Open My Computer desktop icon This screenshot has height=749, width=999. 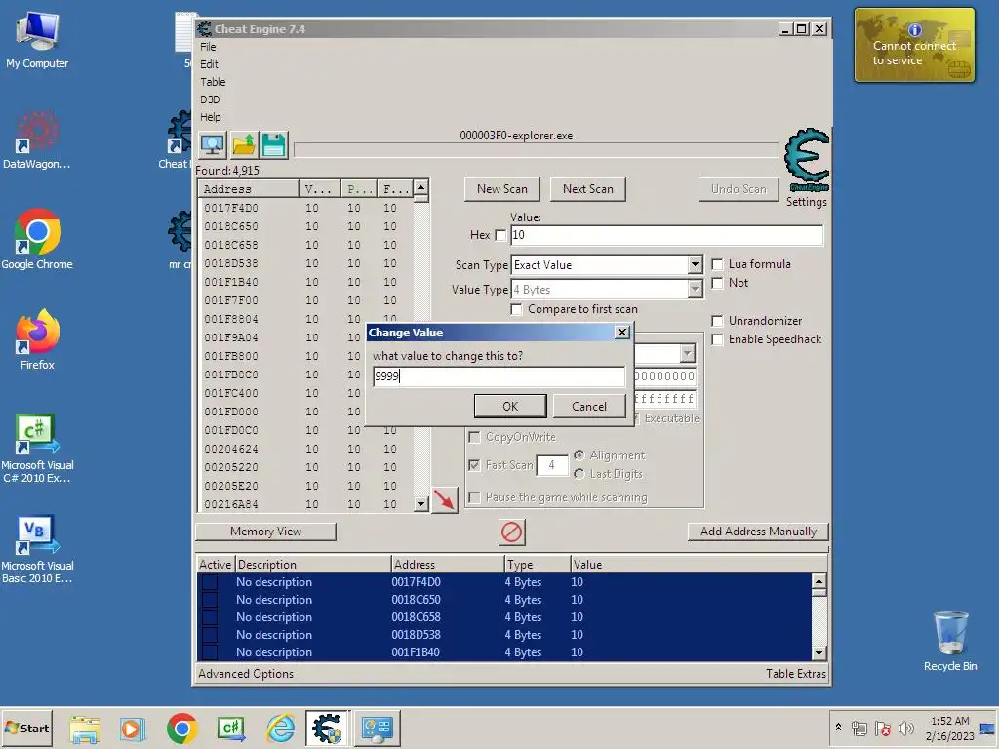[37, 40]
